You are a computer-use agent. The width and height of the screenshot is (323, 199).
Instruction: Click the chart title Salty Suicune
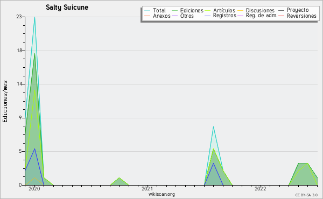(67, 8)
